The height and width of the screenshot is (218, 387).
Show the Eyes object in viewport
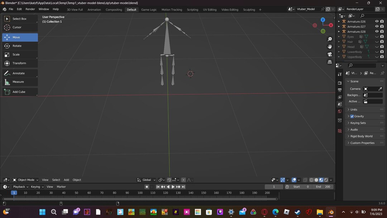pos(377,37)
